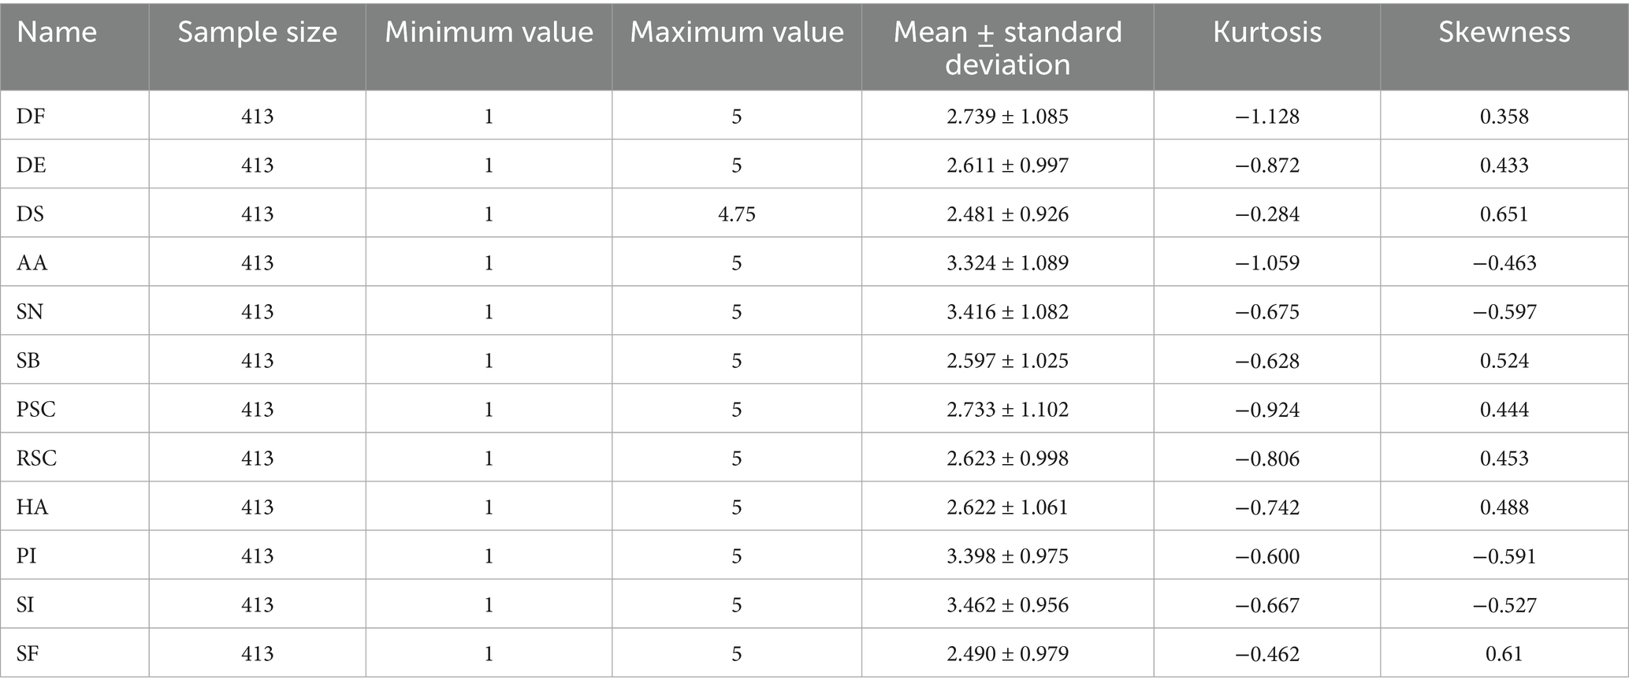This screenshot has width=1629, height=691.
Task: Select the kurtosis value −0.284
Action: click(1266, 214)
